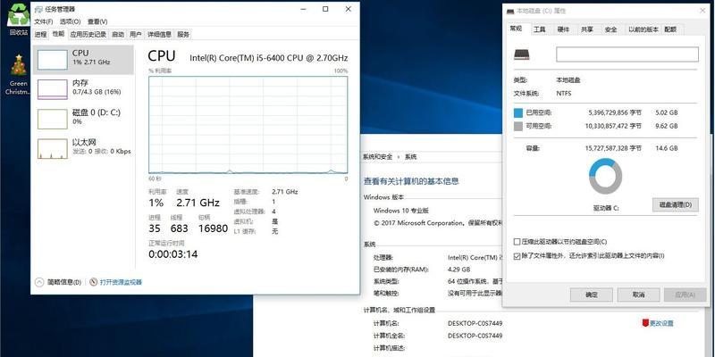715x357 pixels.
Task: Click the 取消 button
Action: [638, 295]
